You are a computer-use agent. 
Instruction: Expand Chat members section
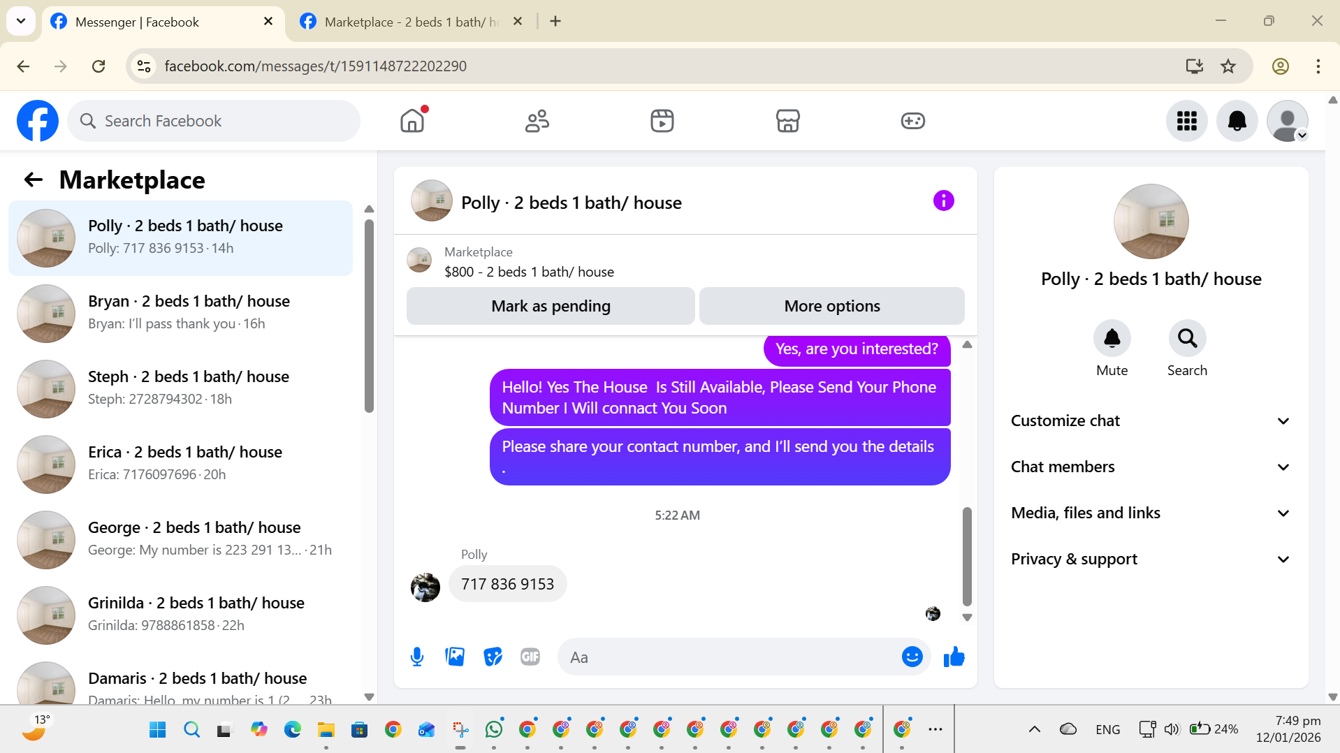tap(1151, 467)
